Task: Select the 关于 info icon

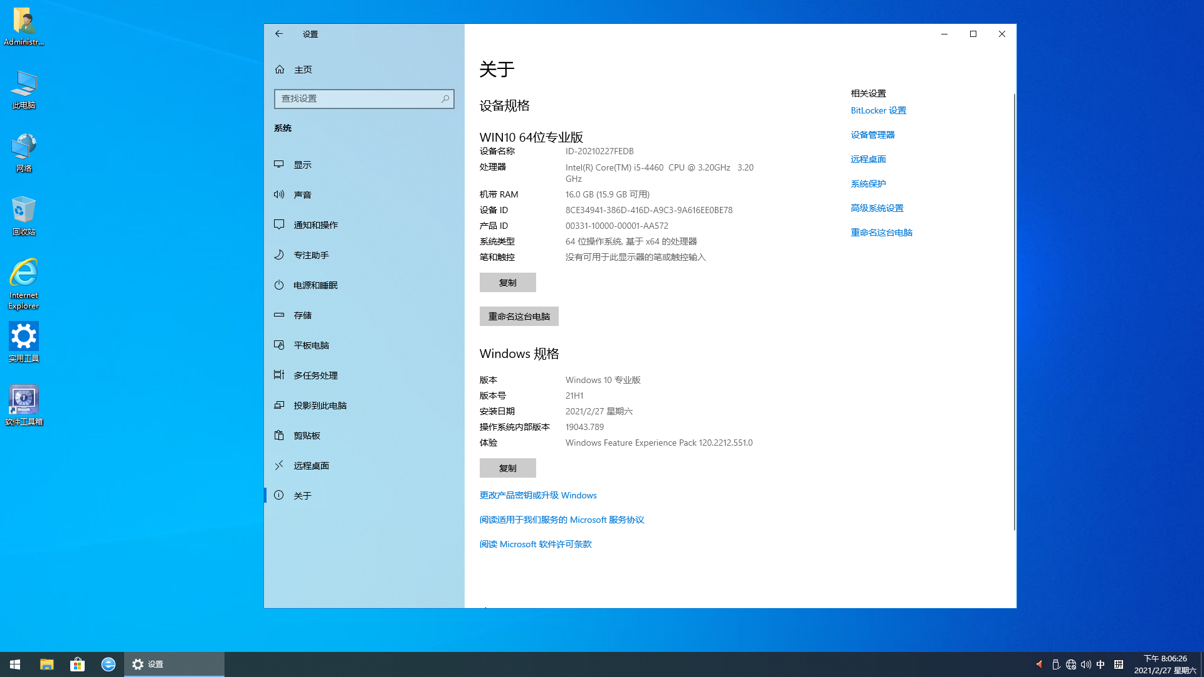Action: [279, 495]
